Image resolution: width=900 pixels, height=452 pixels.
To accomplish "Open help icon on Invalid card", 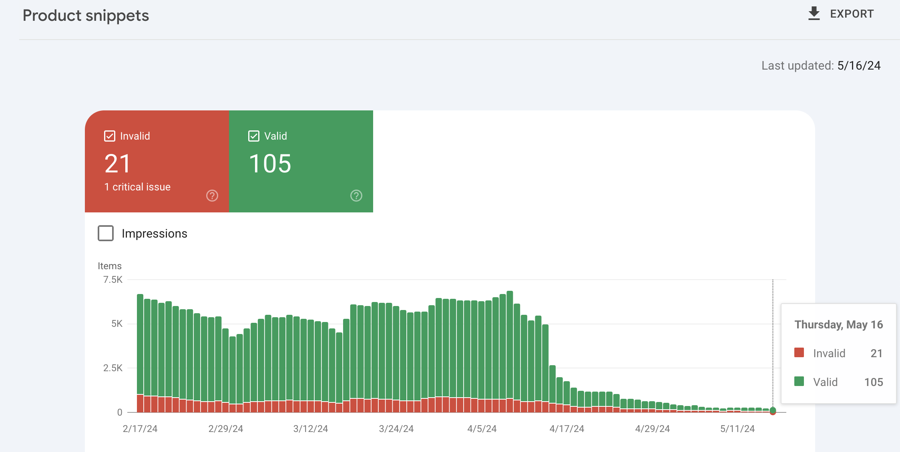I will [x=212, y=196].
